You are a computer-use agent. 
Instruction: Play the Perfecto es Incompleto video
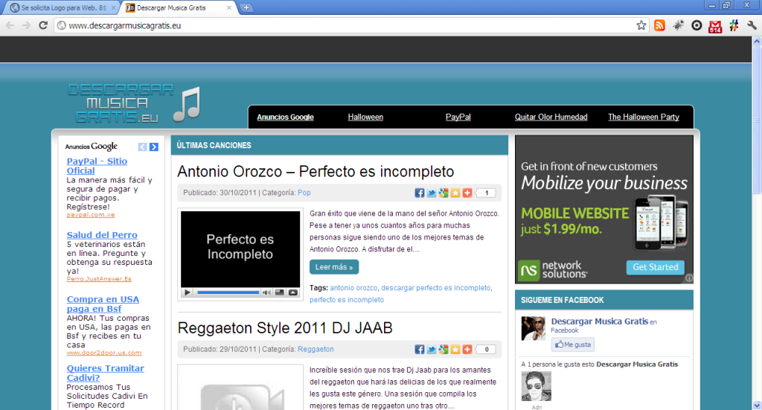click(188, 292)
